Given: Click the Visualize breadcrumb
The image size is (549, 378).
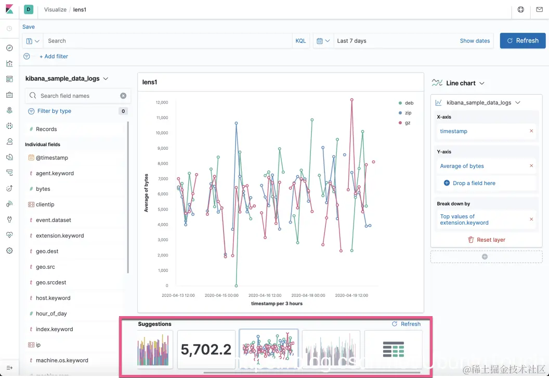Looking at the screenshot, I should click(55, 9).
